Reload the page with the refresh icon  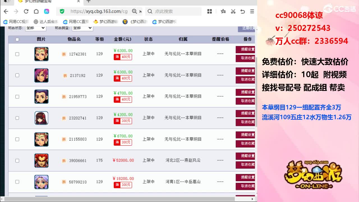(x=26, y=12)
